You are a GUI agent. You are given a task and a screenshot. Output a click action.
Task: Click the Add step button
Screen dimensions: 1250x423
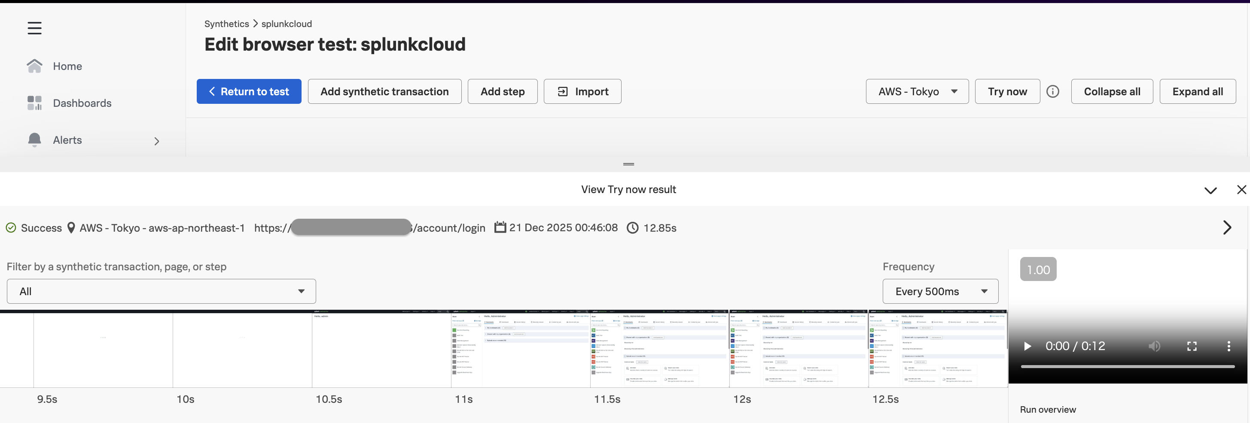click(502, 91)
